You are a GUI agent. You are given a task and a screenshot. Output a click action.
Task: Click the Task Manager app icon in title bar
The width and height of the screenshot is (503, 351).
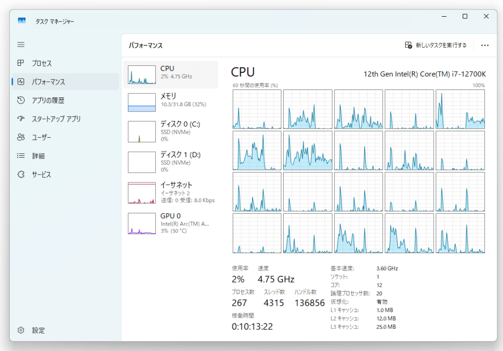(x=22, y=21)
